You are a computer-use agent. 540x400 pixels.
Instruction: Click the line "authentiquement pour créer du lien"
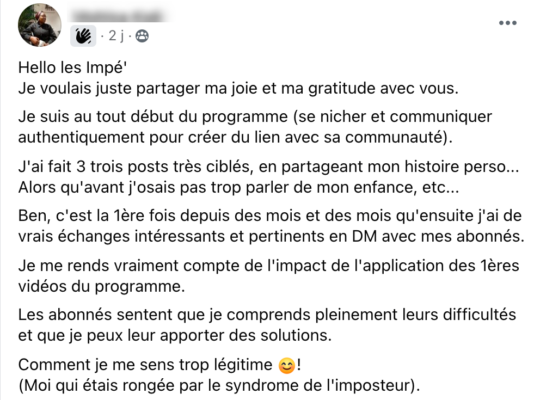coord(235,137)
